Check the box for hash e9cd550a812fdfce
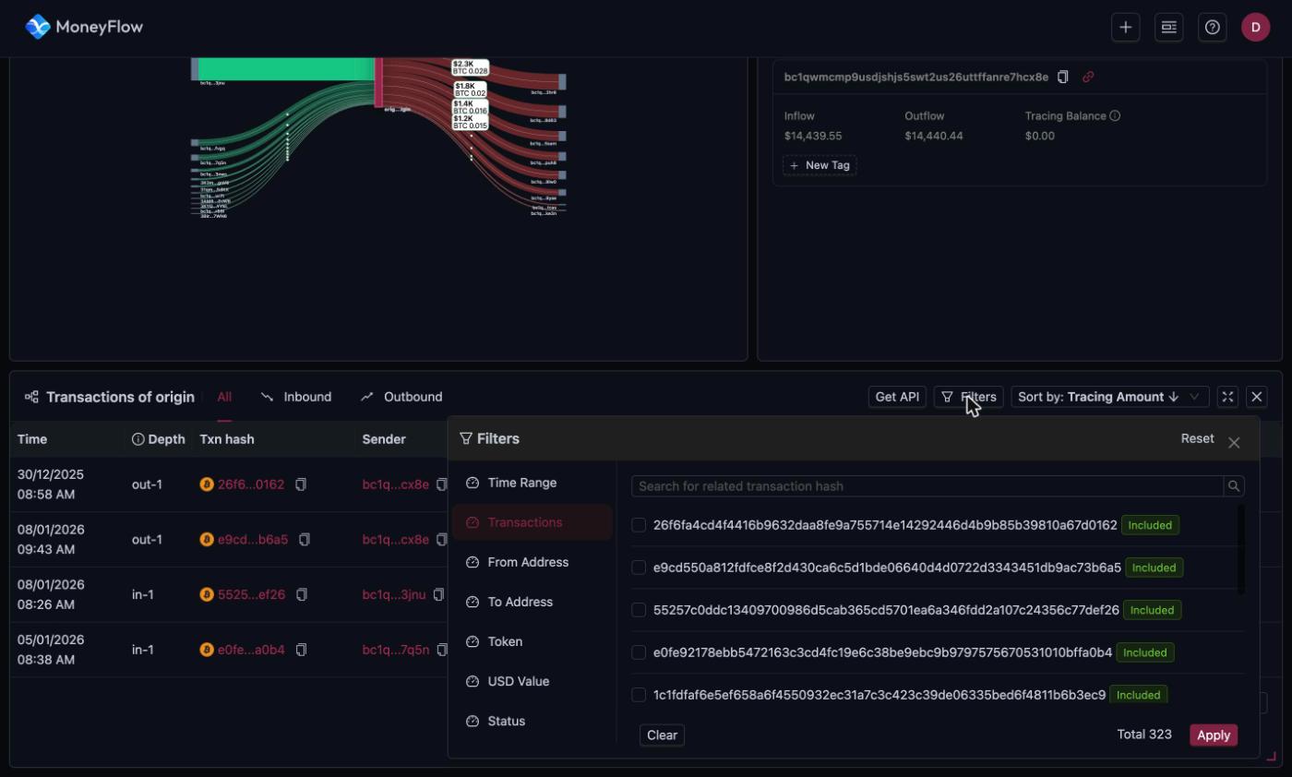The image size is (1292, 777). click(x=639, y=568)
